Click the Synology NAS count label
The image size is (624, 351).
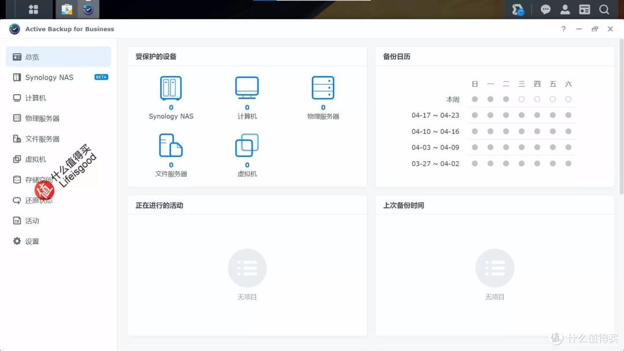point(171,107)
